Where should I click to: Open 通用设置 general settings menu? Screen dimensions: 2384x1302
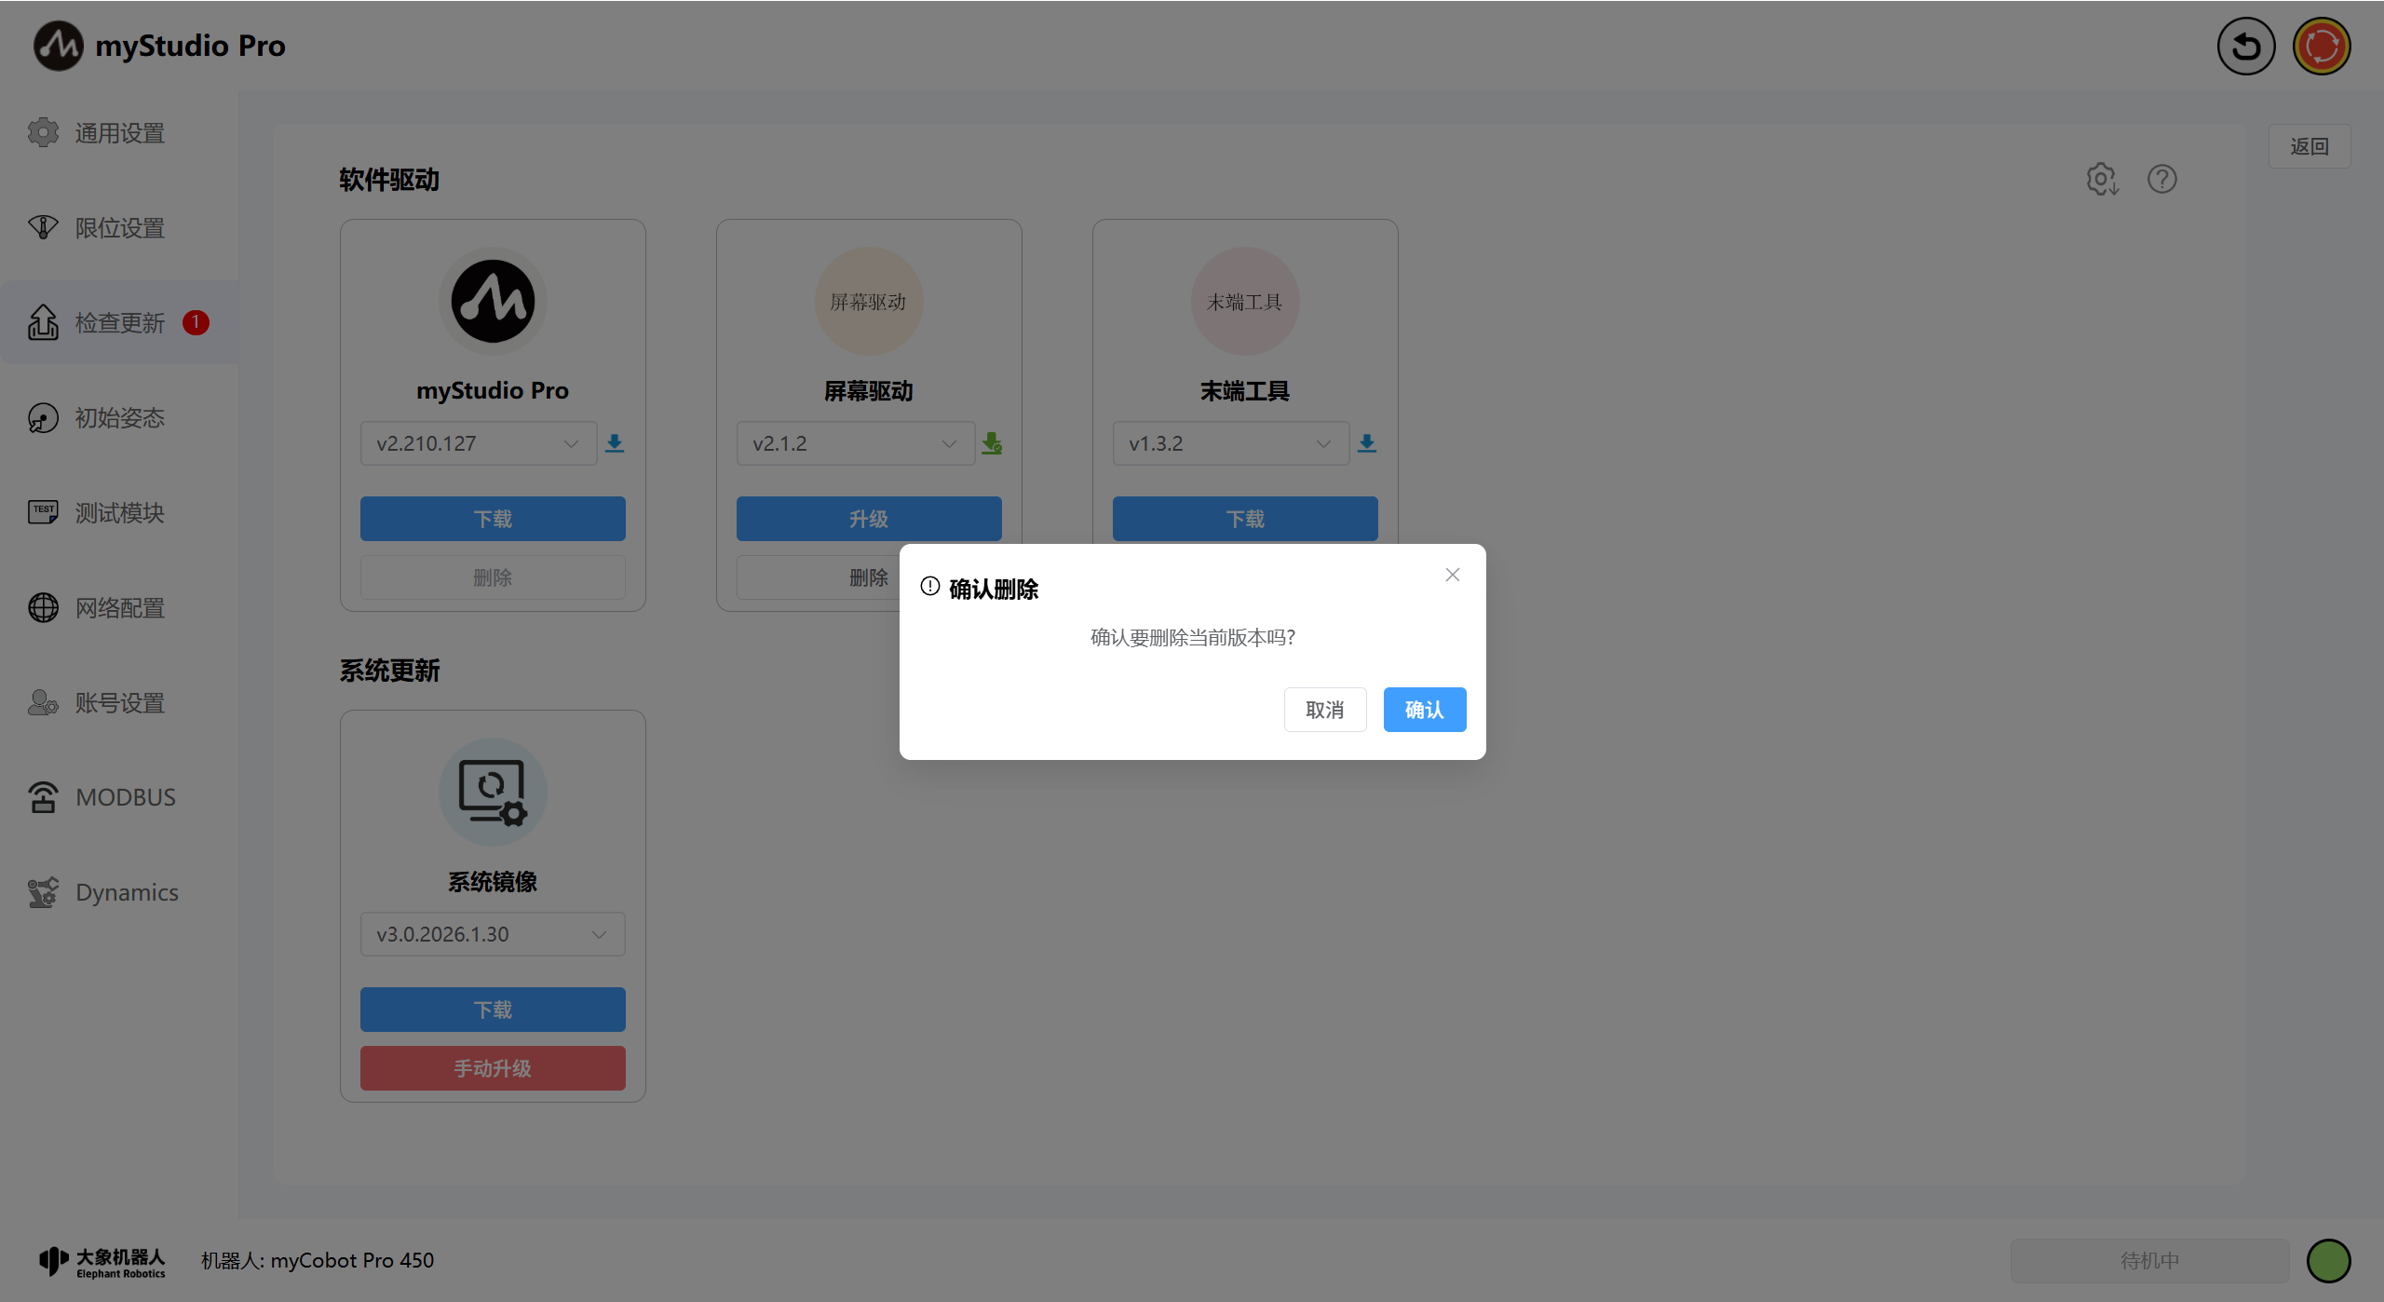pos(119,133)
